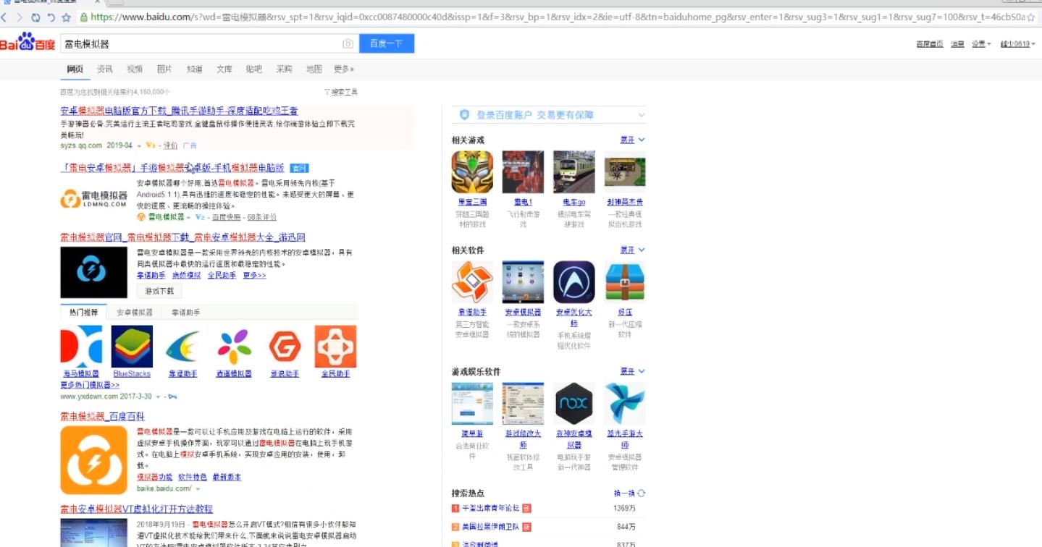
Task: Click the 靠谱助手 software icon in sidebar
Action: click(x=472, y=282)
